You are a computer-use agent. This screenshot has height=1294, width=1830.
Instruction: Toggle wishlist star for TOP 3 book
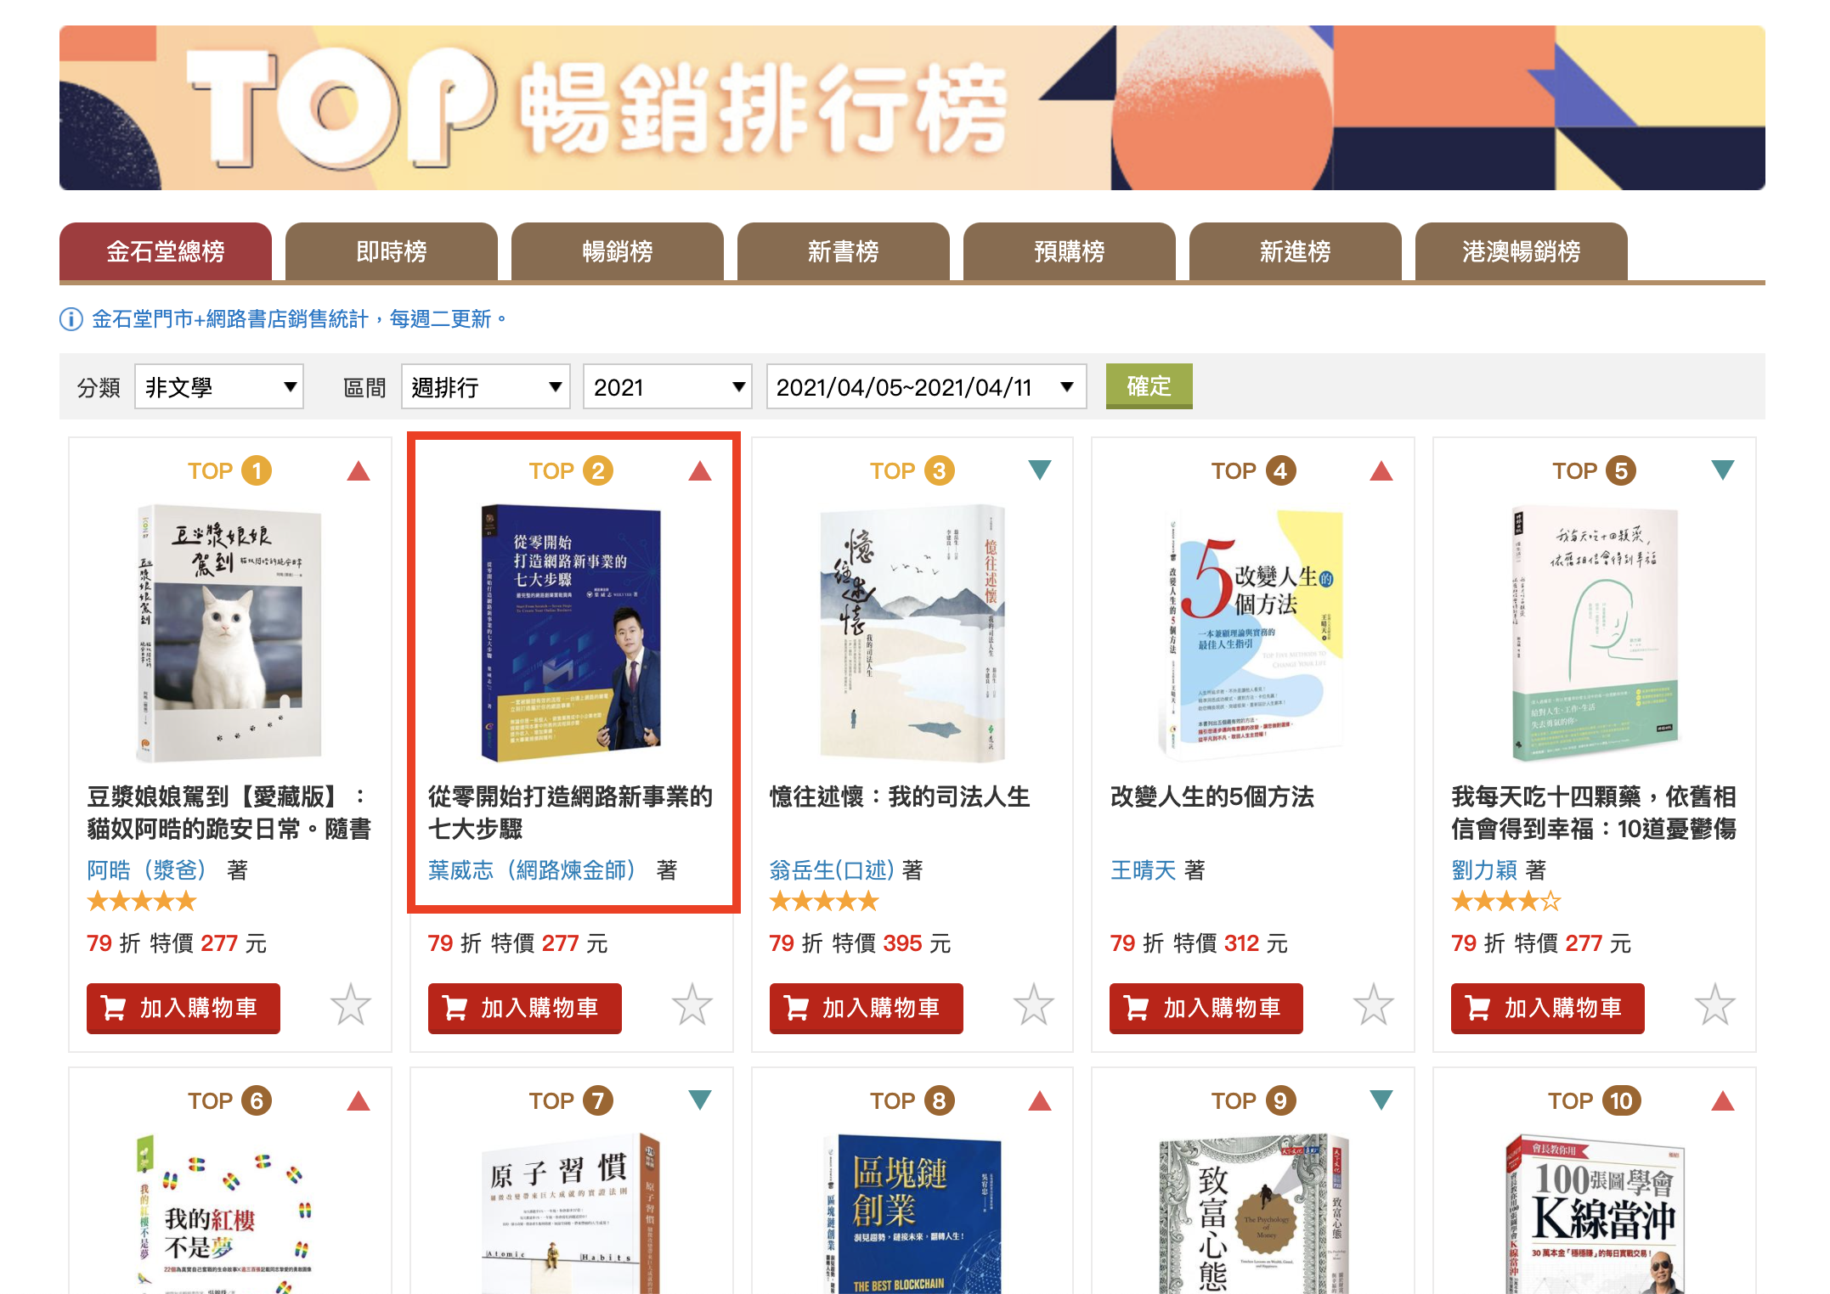click(1033, 1005)
